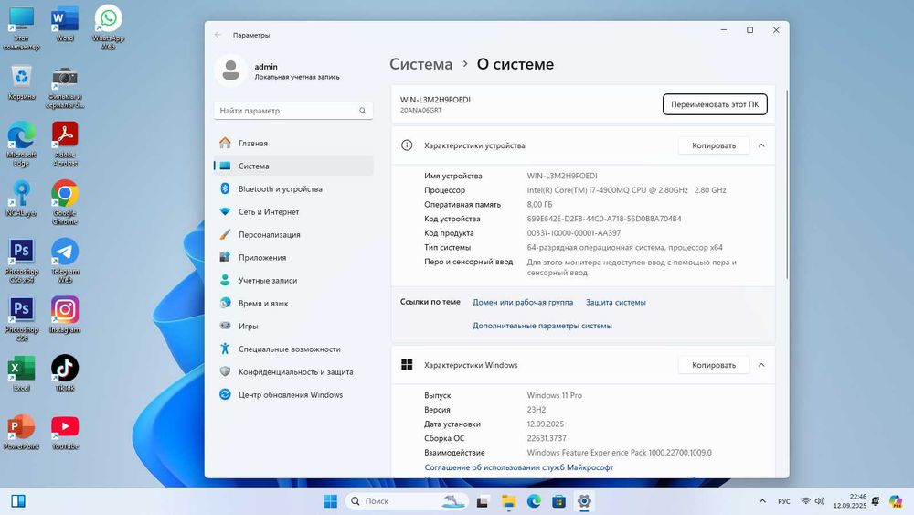Viewport: 914px width, 515px height.
Task: Click the Edge icon on taskbar
Action: tap(534, 501)
